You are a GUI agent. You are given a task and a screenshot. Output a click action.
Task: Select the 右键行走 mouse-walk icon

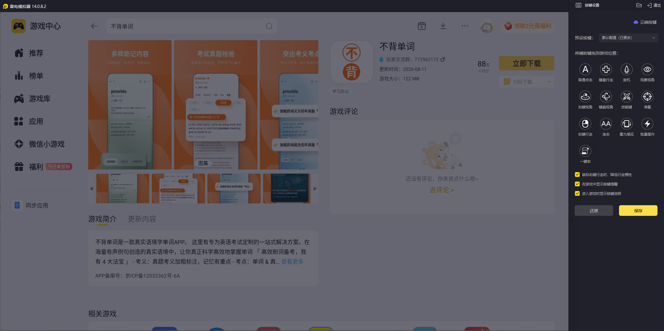pos(585,124)
